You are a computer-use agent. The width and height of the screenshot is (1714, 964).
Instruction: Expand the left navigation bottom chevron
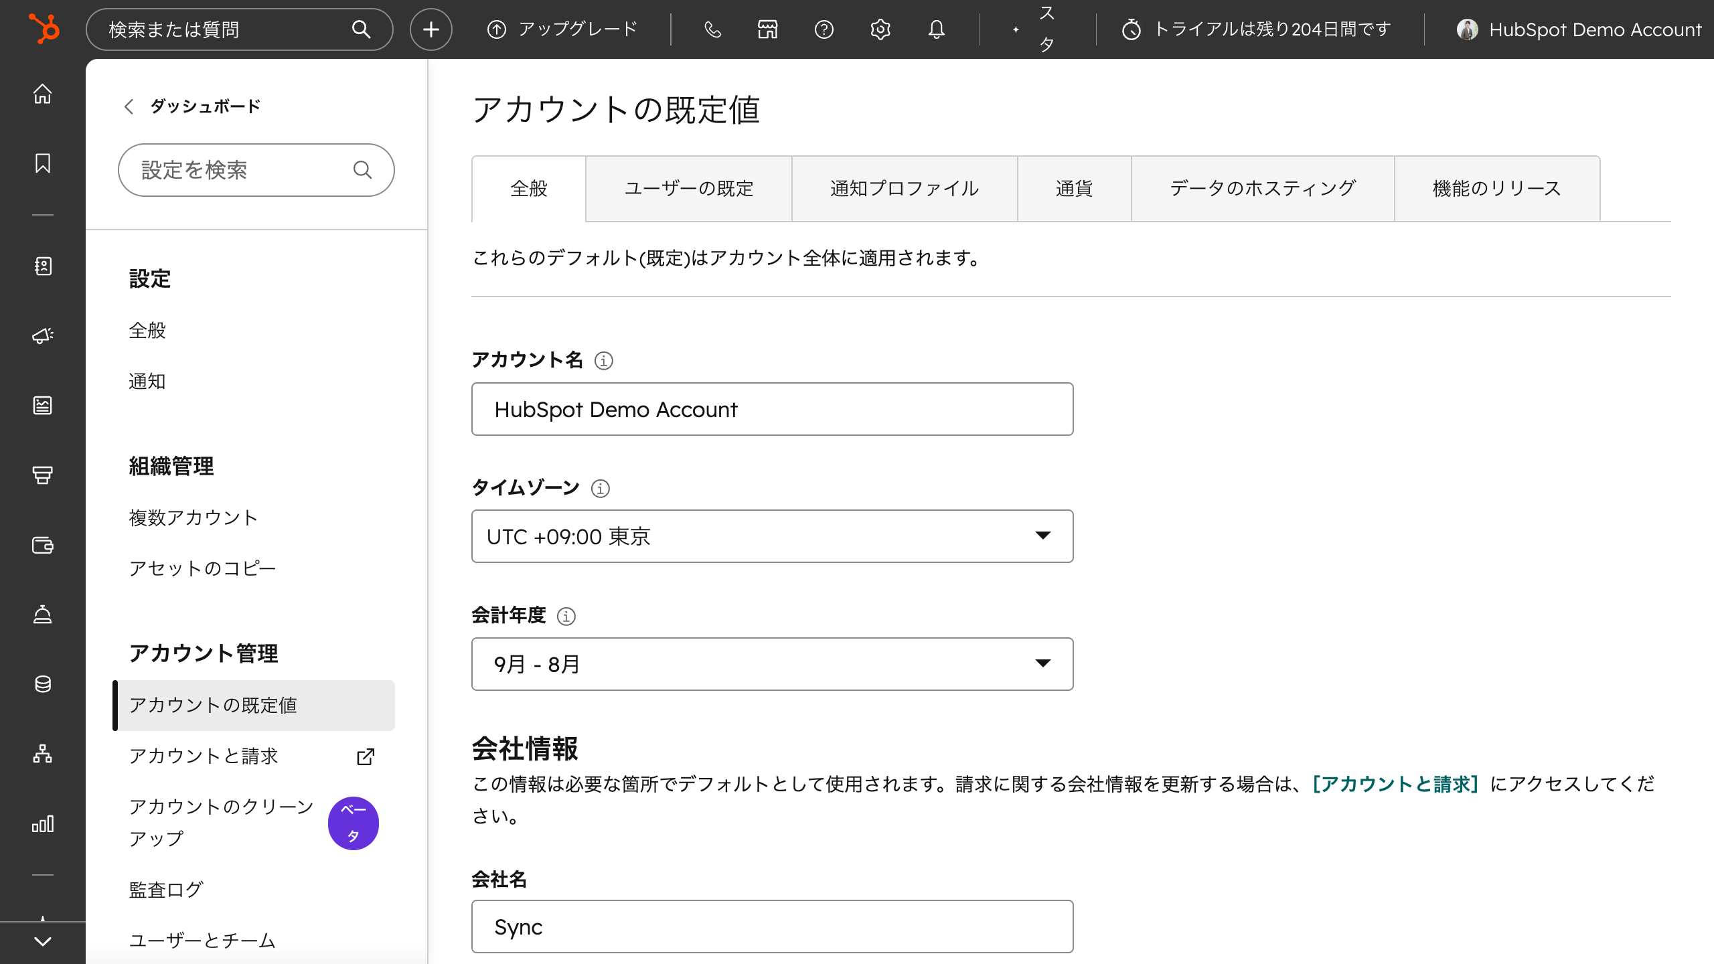tap(43, 941)
